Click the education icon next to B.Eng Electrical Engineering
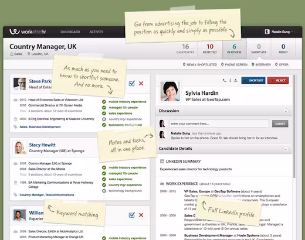Image resolution: width=305 pixels, height=240 pixels. click(x=15, y=119)
